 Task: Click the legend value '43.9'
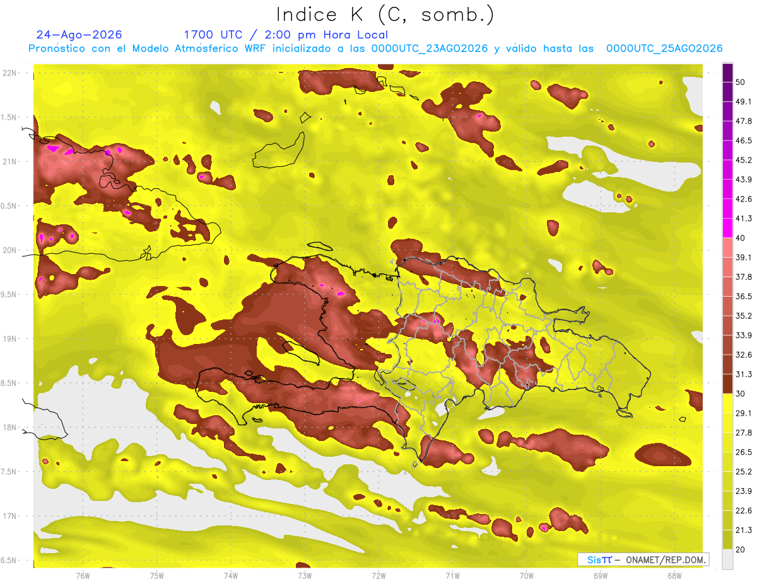tap(743, 180)
